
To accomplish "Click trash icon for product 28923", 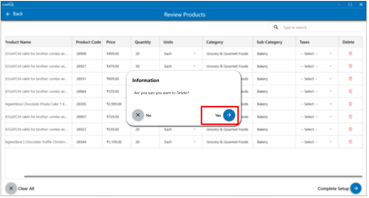I will [x=350, y=129].
